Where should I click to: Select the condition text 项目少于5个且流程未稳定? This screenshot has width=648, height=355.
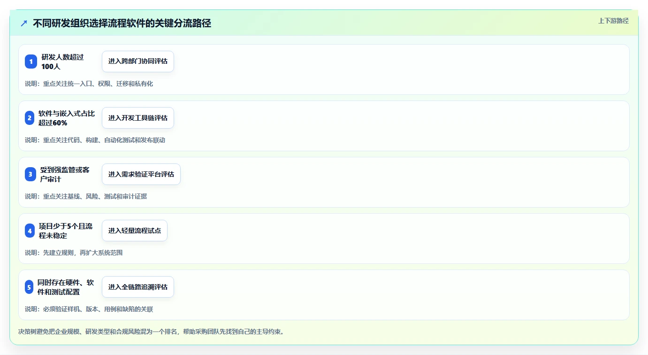66,231
